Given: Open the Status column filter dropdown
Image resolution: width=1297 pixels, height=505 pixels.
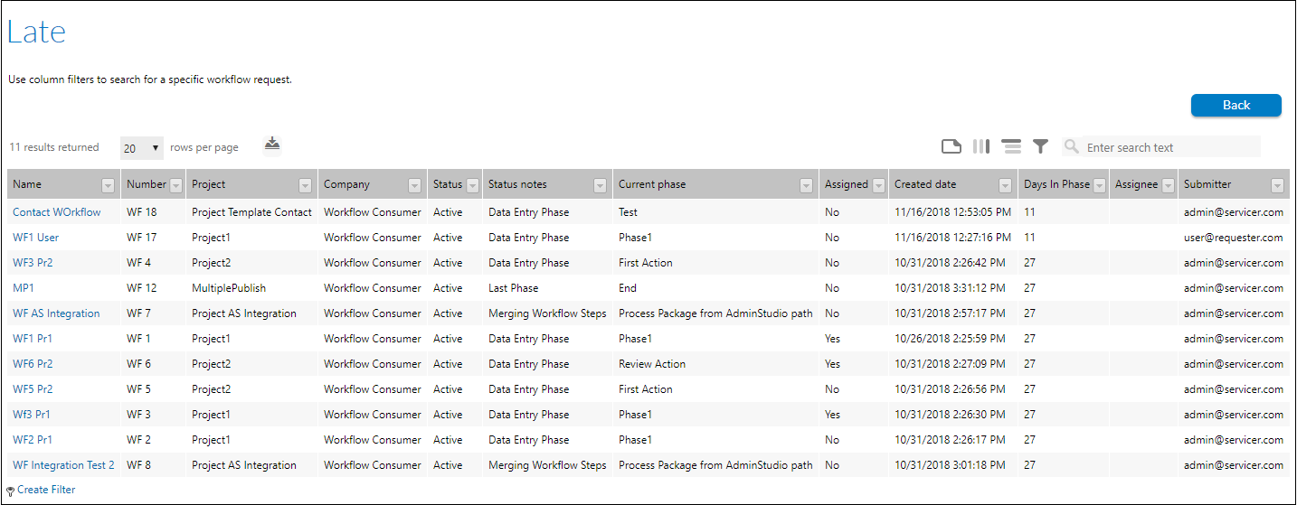Looking at the screenshot, I should [472, 185].
